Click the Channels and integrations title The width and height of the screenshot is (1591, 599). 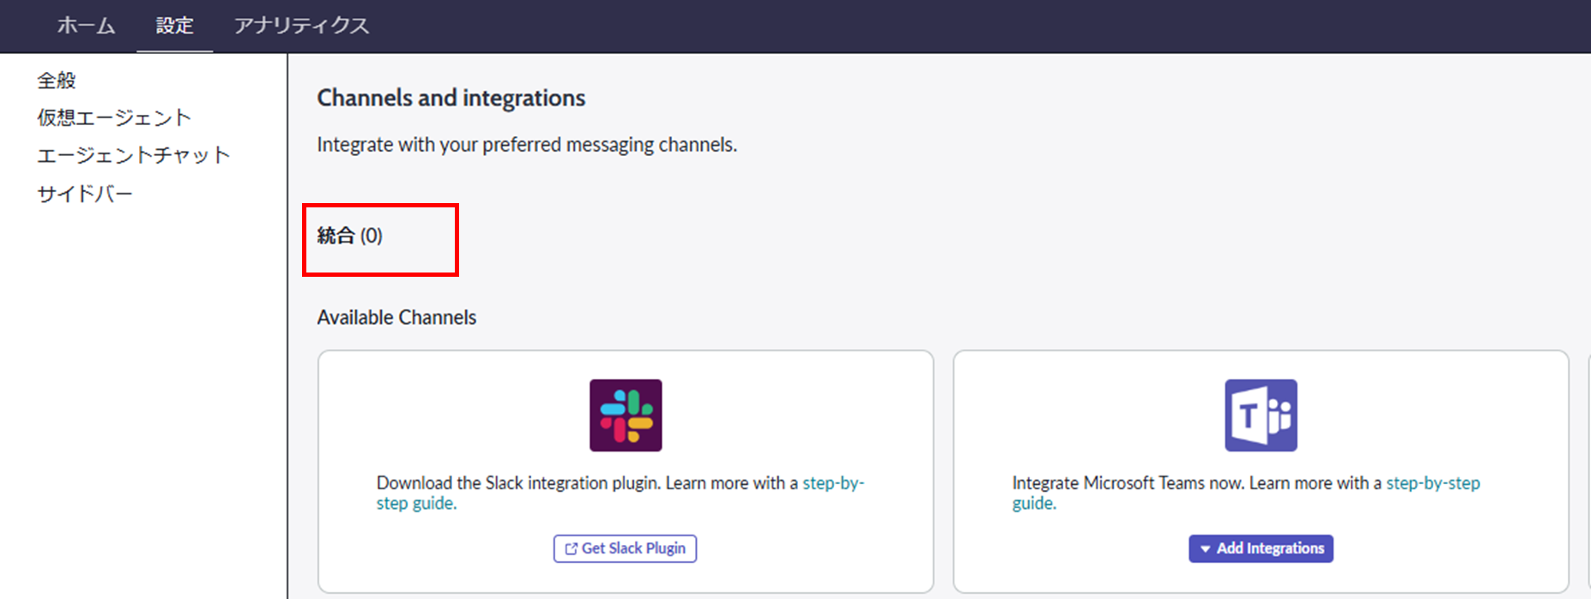click(x=451, y=98)
